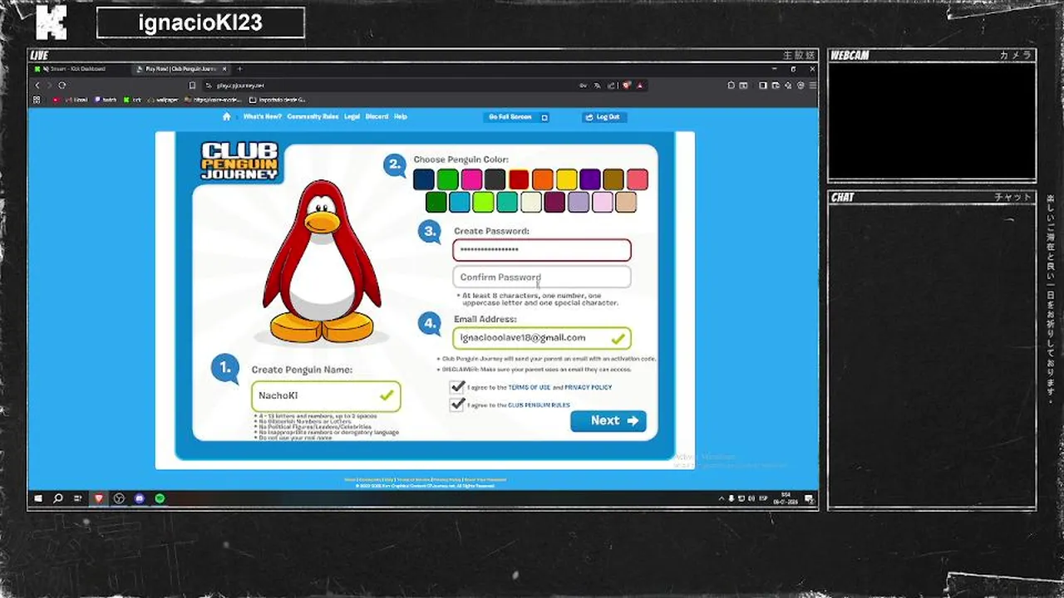Click the browser forward arrow
1064x598 pixels.
click(x=49, y=85)
